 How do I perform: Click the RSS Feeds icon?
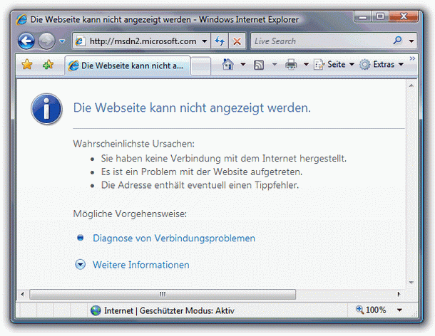click(x=259, y=65)
